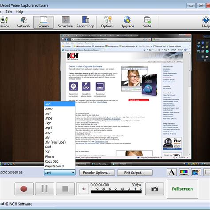Click the red download button in preview
The height and width of the screenshot is (210, 210).
click(139, 100)
